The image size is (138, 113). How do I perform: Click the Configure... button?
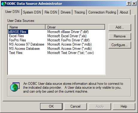point(120,45)
